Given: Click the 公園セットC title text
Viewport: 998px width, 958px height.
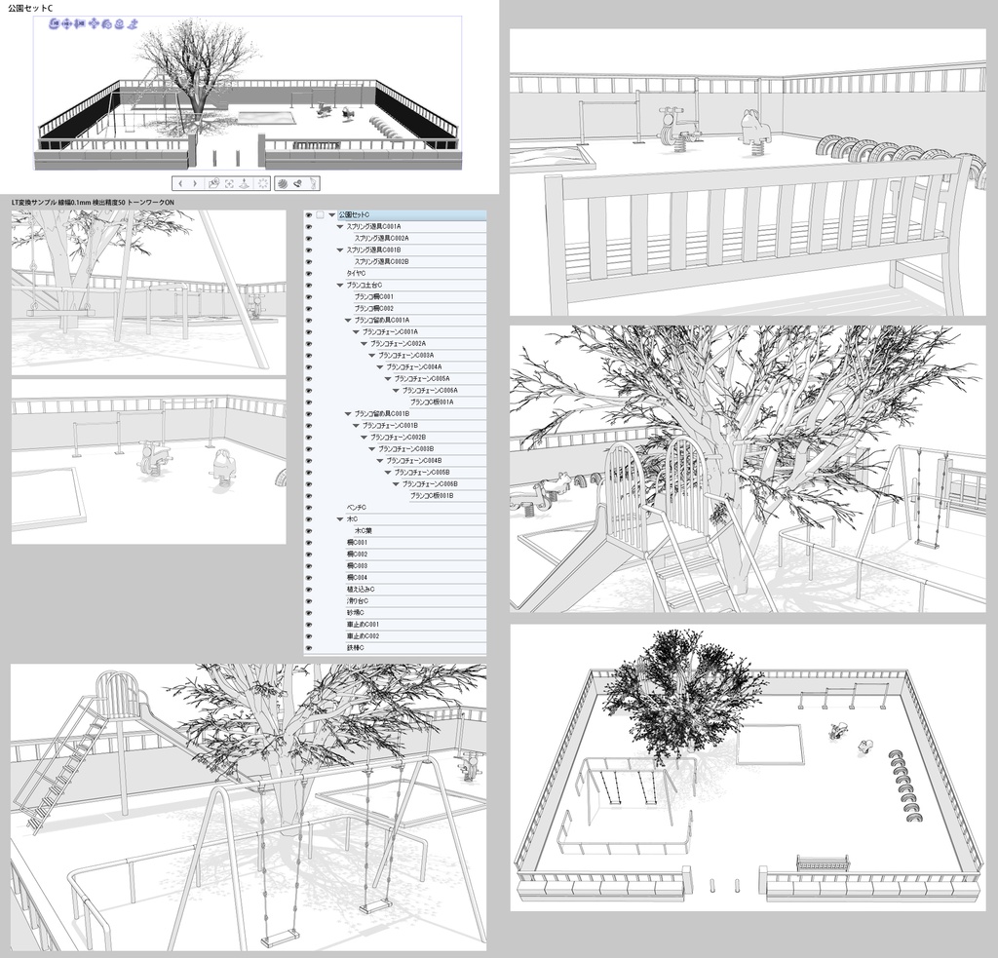Looking at the screenshot, I should click(x=30, y=7).
